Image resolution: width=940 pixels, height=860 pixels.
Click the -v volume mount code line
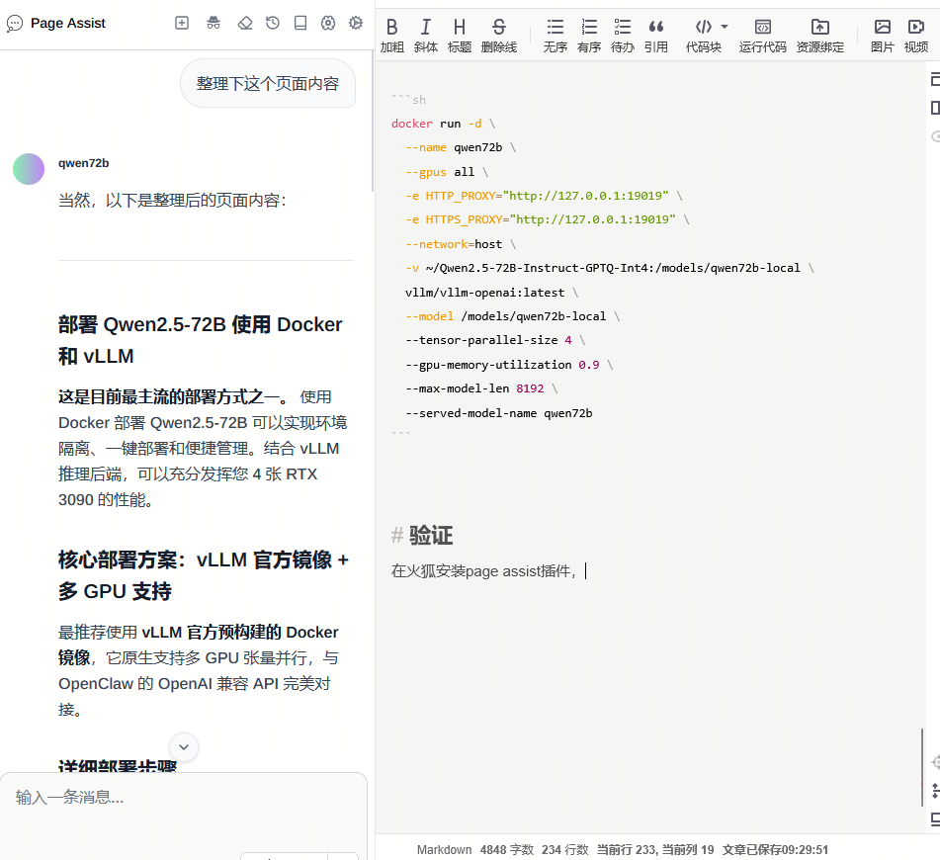(x=610, y=268)
